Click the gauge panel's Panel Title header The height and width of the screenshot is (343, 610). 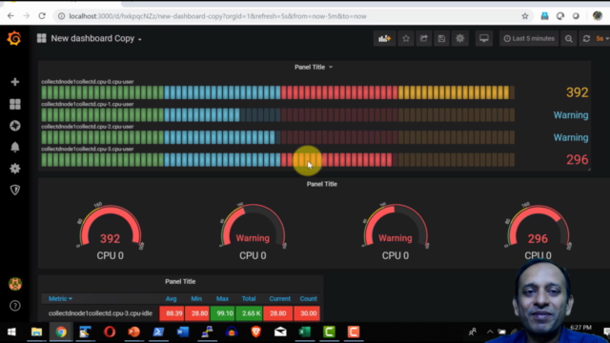point(322,184)
